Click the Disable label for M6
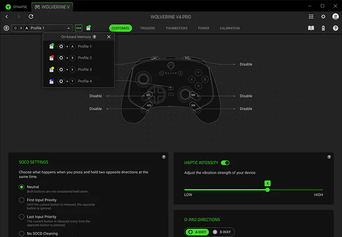 tap(246, 109)
